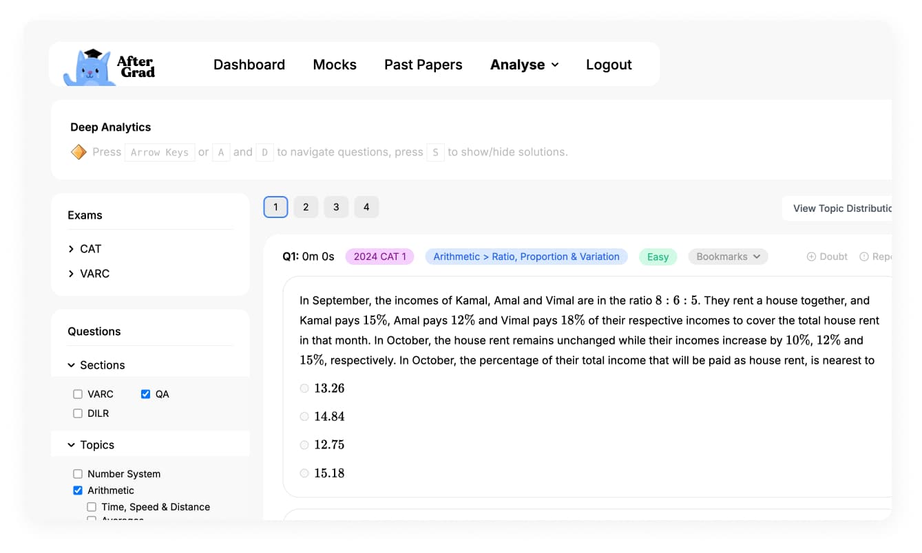Click View Topic Distribution button
This screenshot has width=922, height=553.
(840, 208)
